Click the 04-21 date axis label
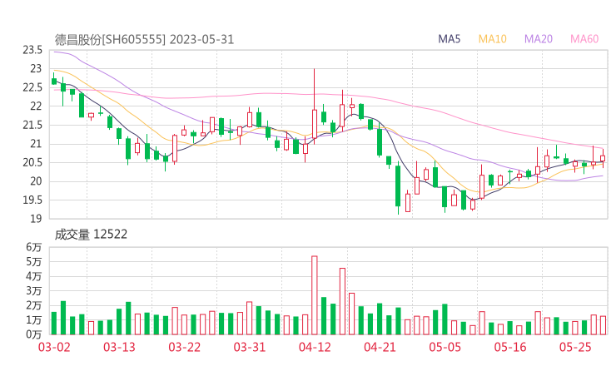Screen dimensions: 616x366 (380, 347)
